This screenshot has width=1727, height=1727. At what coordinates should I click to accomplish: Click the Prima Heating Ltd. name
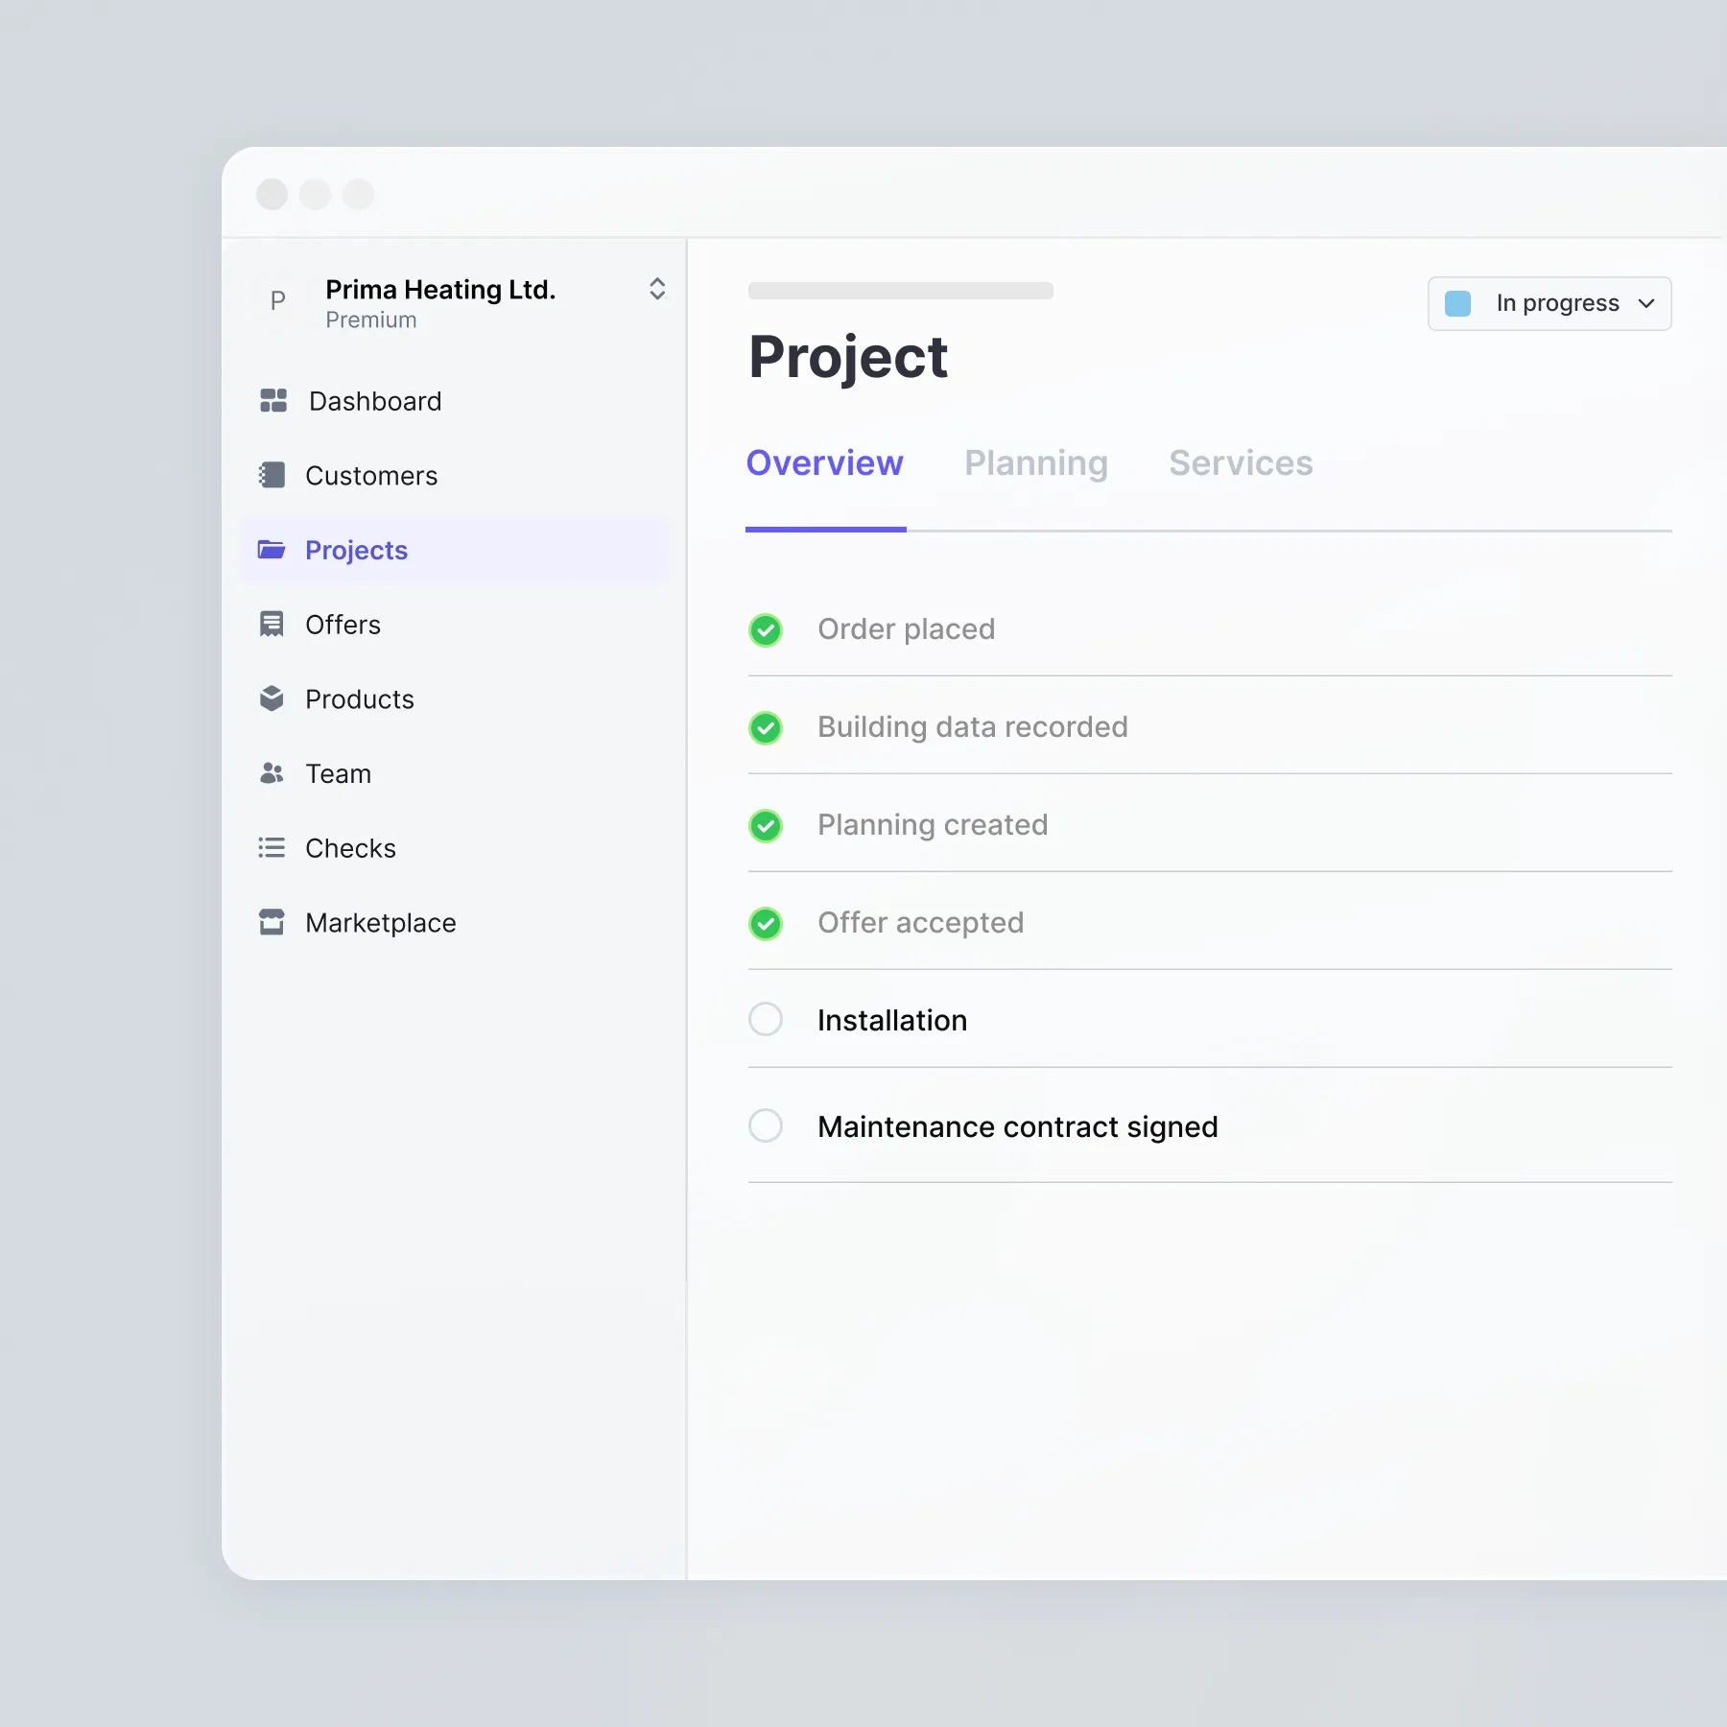440,290
